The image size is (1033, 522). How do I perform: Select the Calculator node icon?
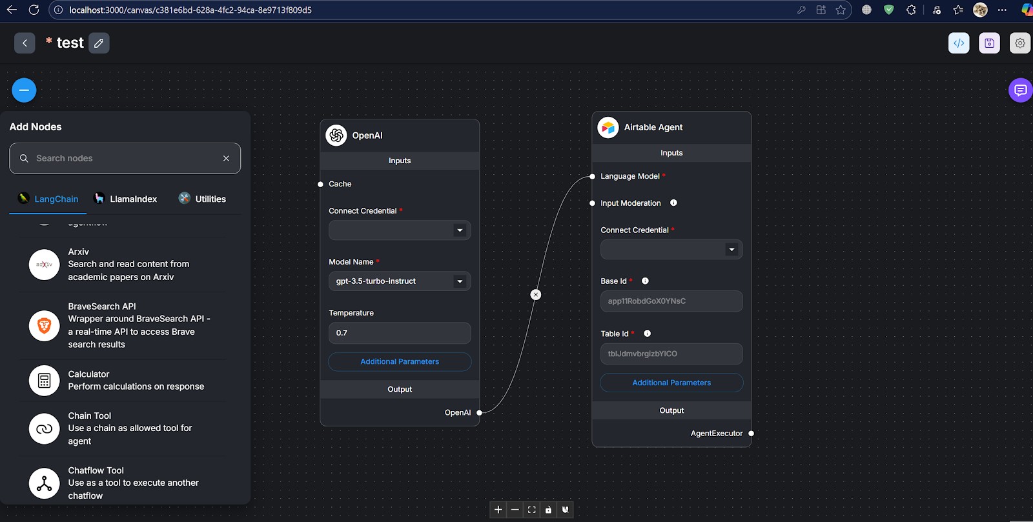coord(44,381)
